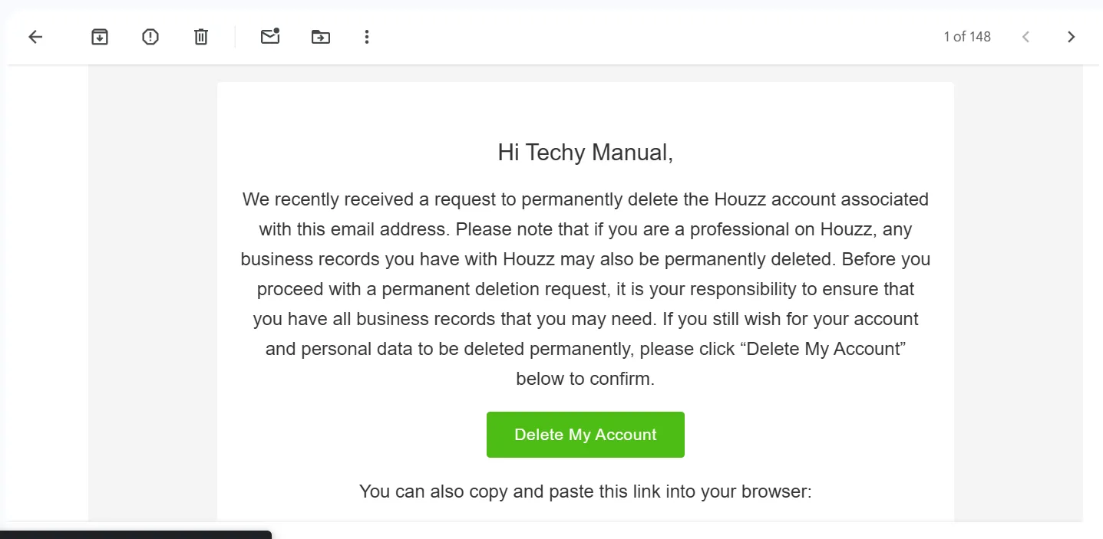
Task: Report this message as spam
Action: coord(150,36)
